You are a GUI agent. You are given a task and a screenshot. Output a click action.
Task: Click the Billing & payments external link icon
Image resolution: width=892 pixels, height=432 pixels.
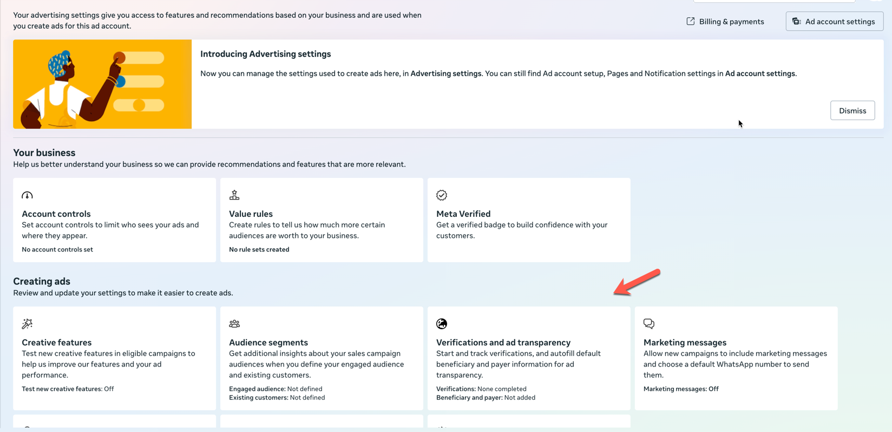coord(691,22)
